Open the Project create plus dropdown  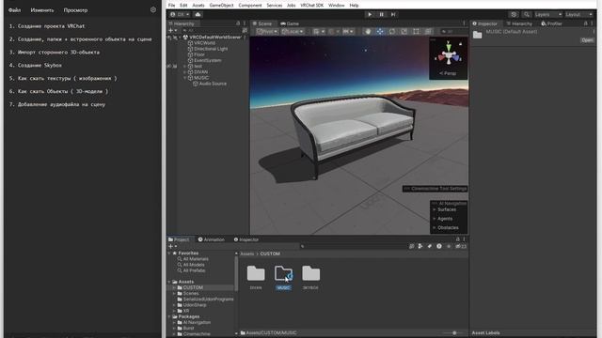pyautogui.click(x=173, y=246)
